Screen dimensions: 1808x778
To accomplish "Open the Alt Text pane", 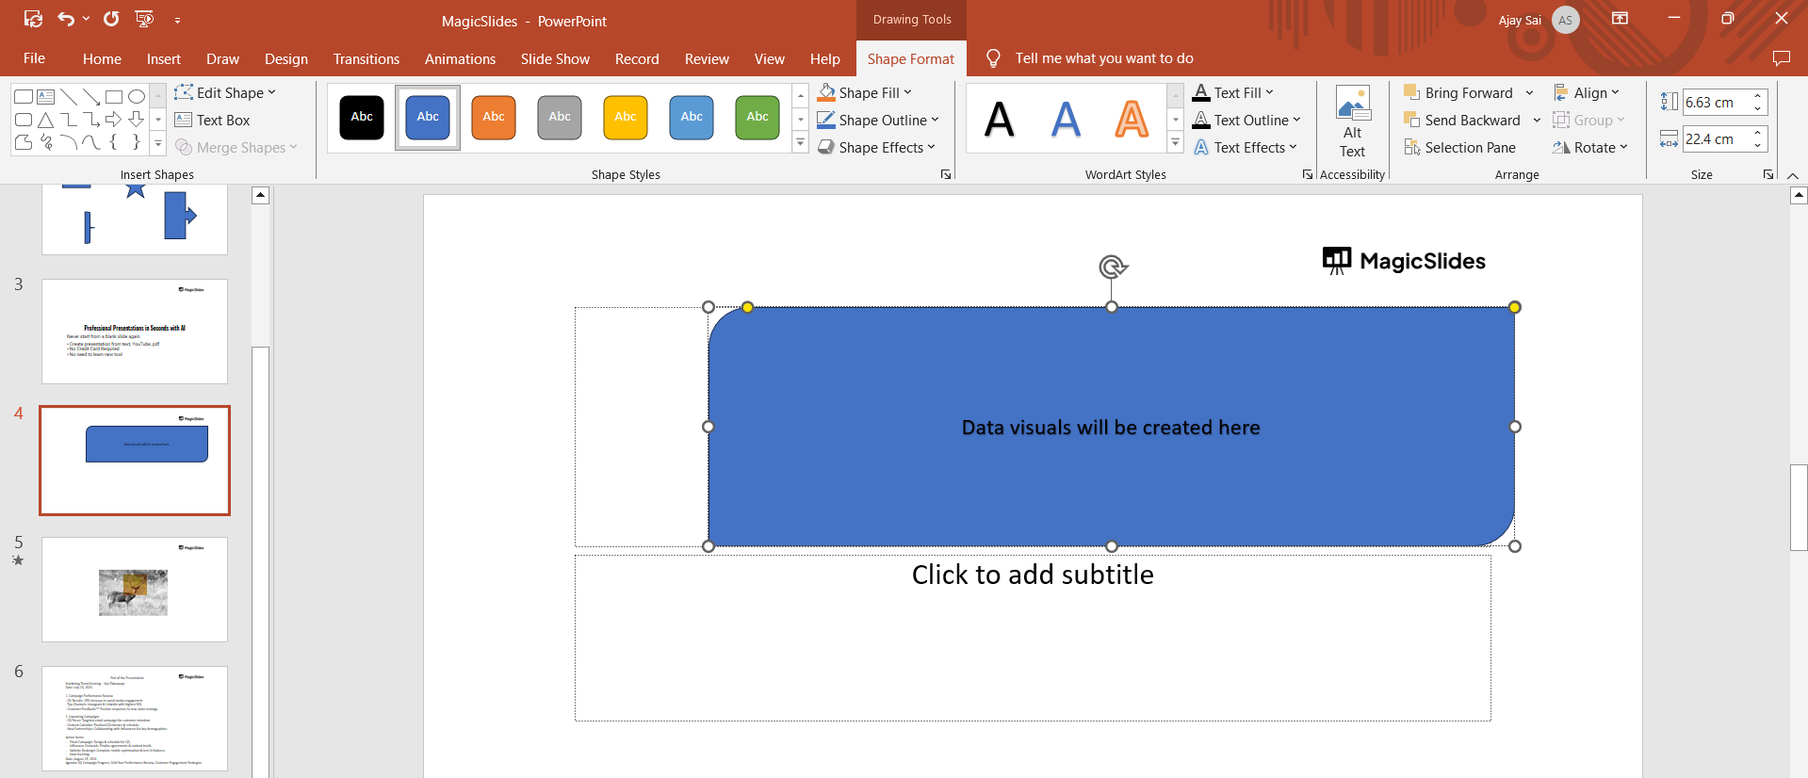I will point(1353,122).
